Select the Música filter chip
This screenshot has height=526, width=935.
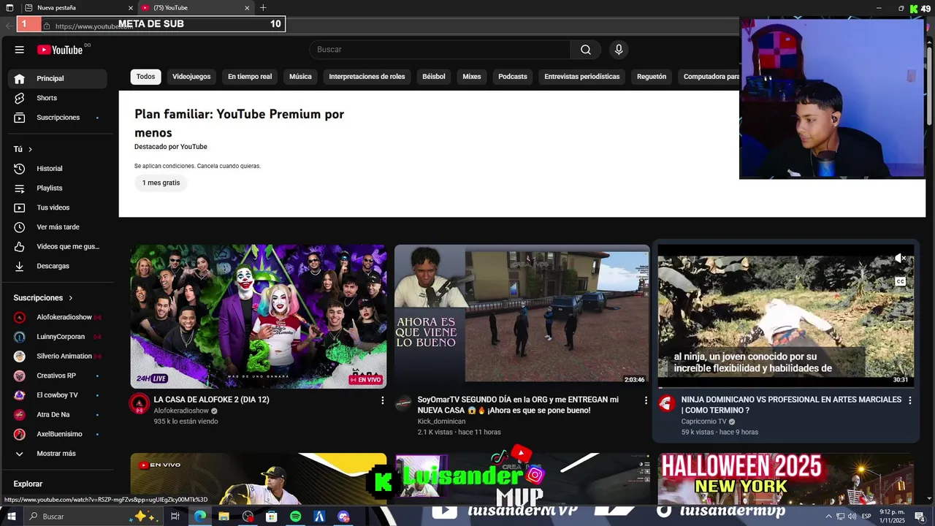pyautogui.click(x=300, y=77)
